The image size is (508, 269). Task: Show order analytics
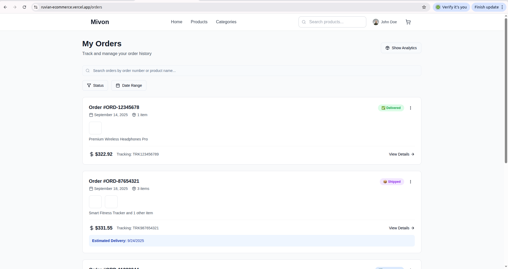401,48
